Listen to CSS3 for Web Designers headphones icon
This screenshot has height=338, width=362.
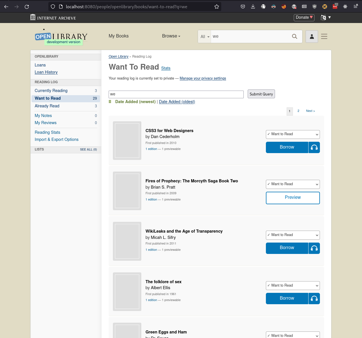click(314, 147)
